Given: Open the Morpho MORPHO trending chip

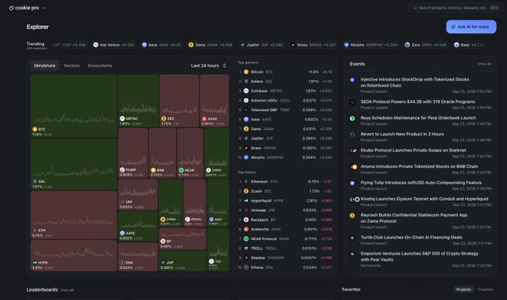Looking at the screenshot, I should [370, 45].
